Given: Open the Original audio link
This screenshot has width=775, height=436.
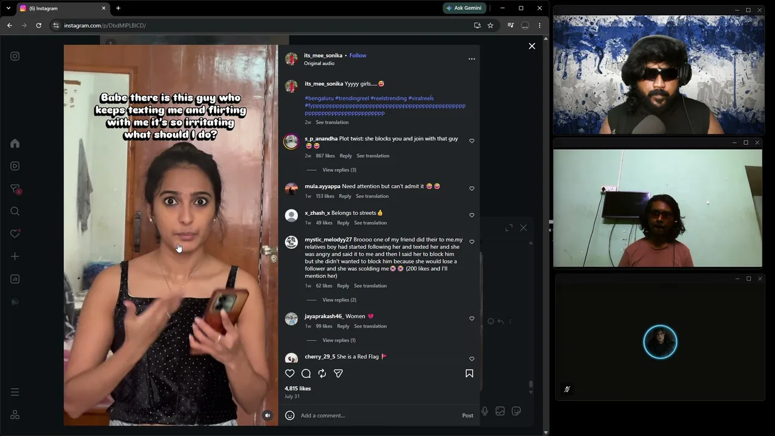Looking at the screenshot, I should click(x=319, y=64).
